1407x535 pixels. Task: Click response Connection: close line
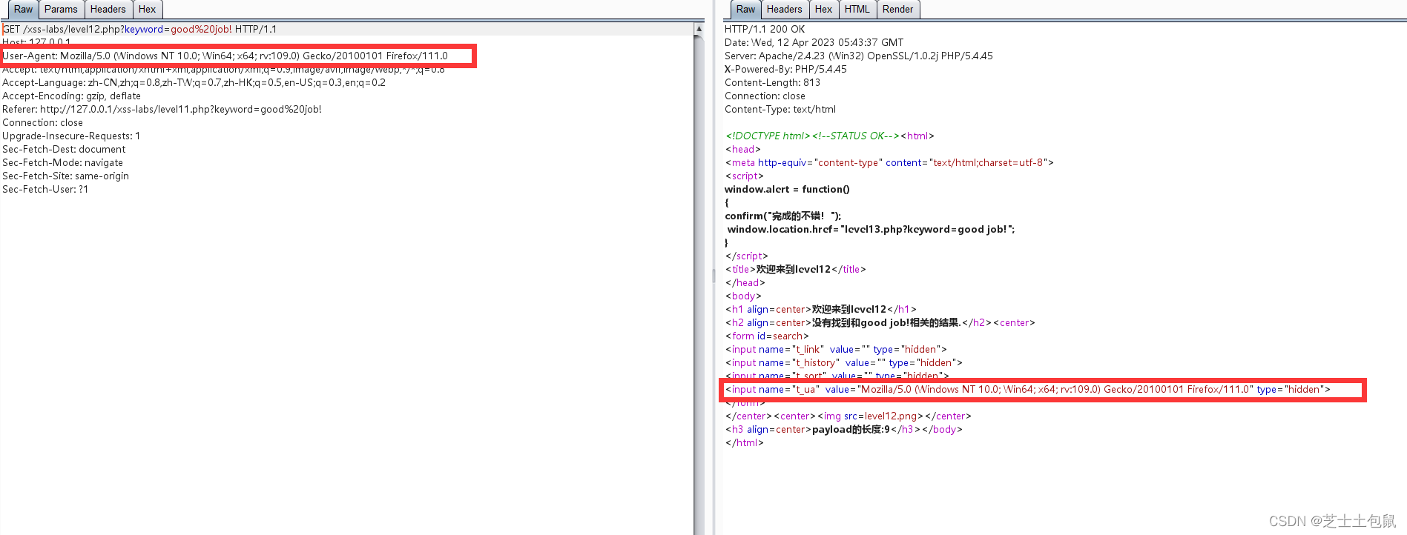tap(765, 96)
